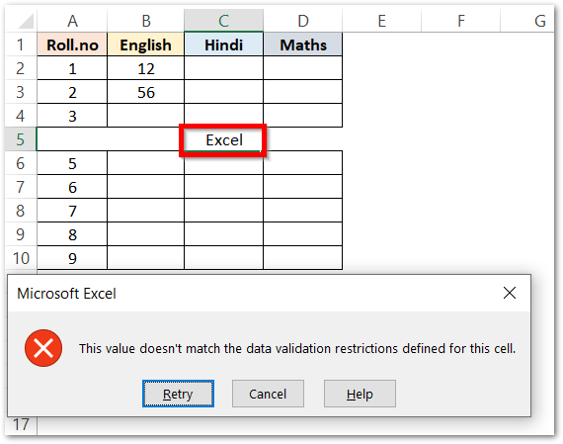Click the Retry button in dialog

178,394
